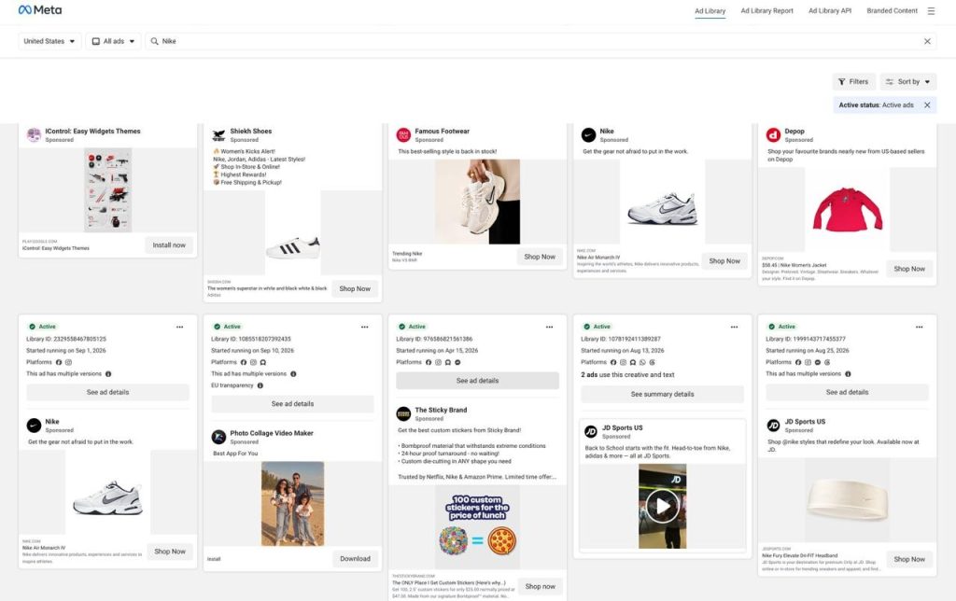The height and width of the screenshot is (601, 956).
Task: Click the Famous Footwear page avatar
Action: pyautogui.click(x=403, y=134)
